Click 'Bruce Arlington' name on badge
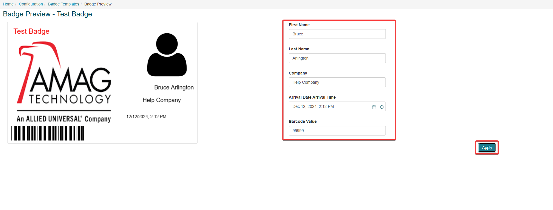The image size is (553, 210). 174,87
